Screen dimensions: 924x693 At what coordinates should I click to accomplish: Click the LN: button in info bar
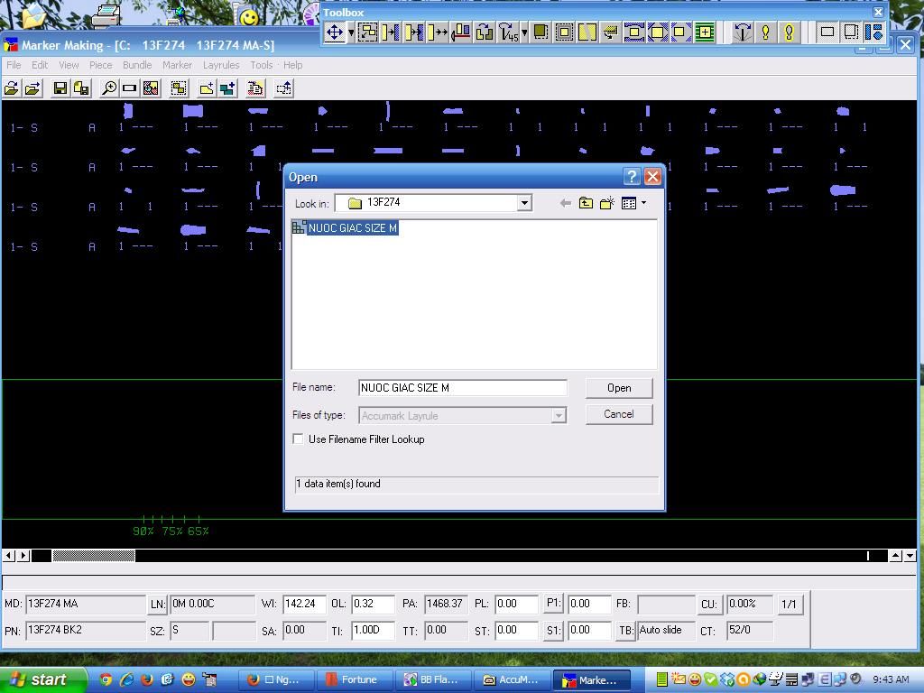157,605
